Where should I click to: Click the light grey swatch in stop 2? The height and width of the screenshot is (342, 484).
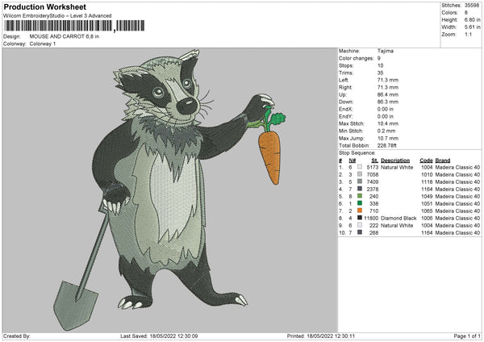click(360, 174)
